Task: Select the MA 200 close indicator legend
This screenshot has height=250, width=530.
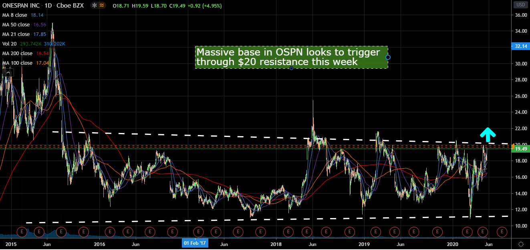Action: (17, 54)
